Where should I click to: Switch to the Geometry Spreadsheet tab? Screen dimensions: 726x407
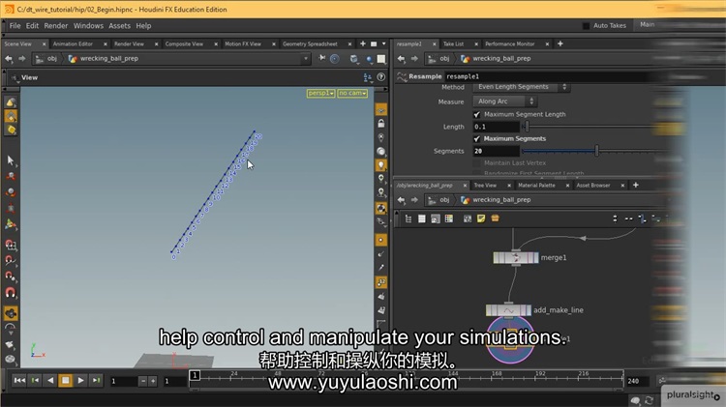point(310,44)
